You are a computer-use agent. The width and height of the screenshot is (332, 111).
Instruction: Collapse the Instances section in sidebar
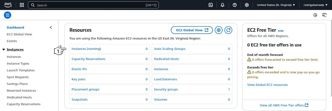(4, 50)
